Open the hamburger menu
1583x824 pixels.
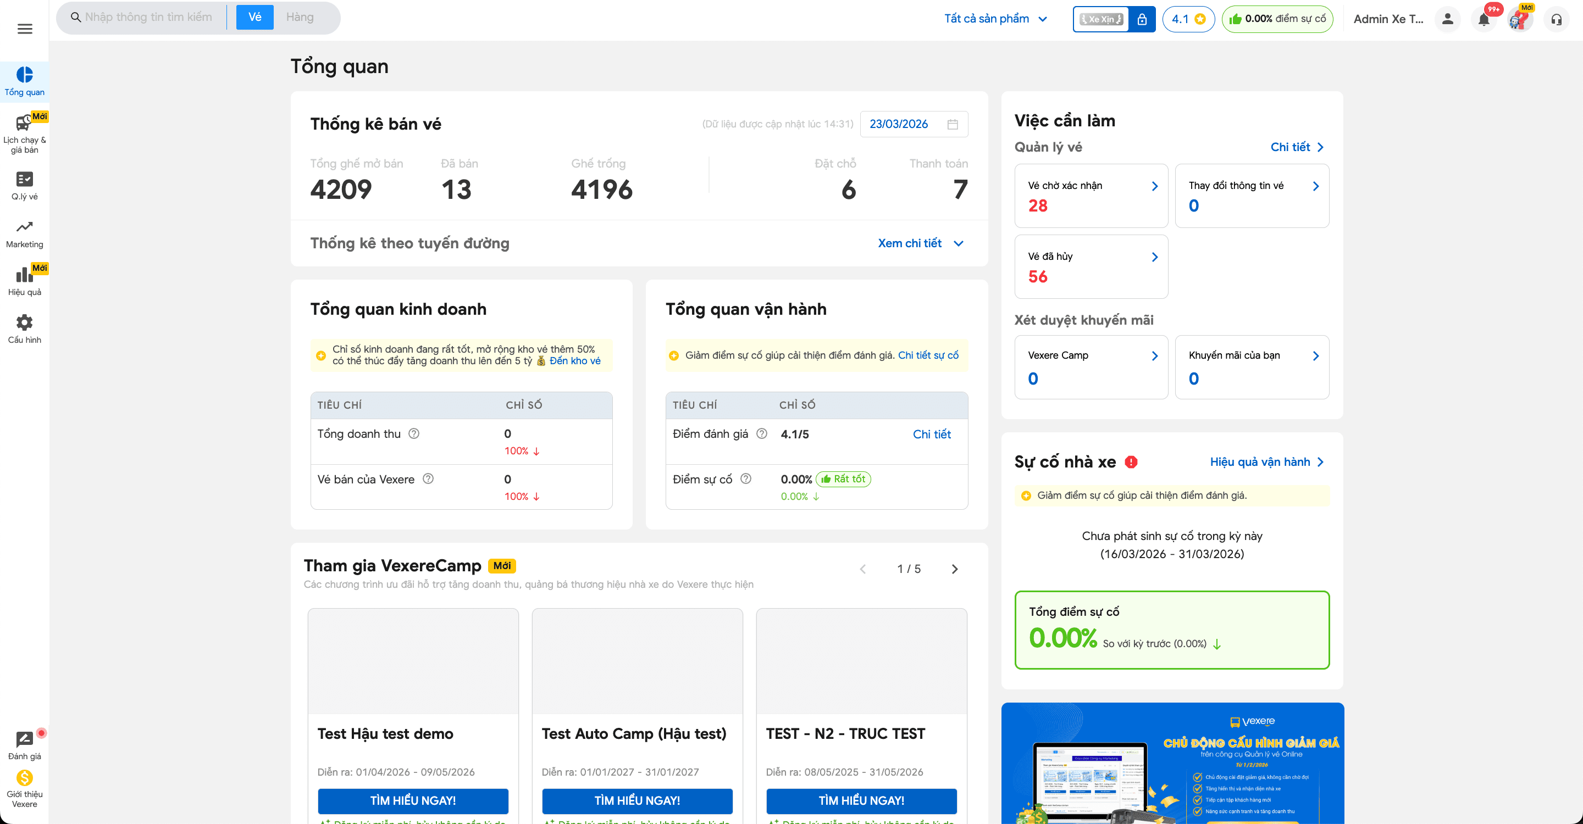tap(25, 28)
